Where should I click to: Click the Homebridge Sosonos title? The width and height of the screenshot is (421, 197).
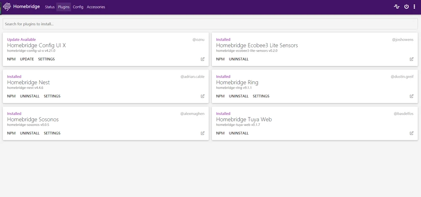[x=33, y=120]
